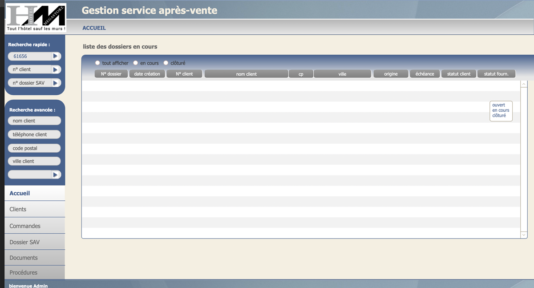
Task: Click the arrow next to 61656 field
Action: point(56,56)
